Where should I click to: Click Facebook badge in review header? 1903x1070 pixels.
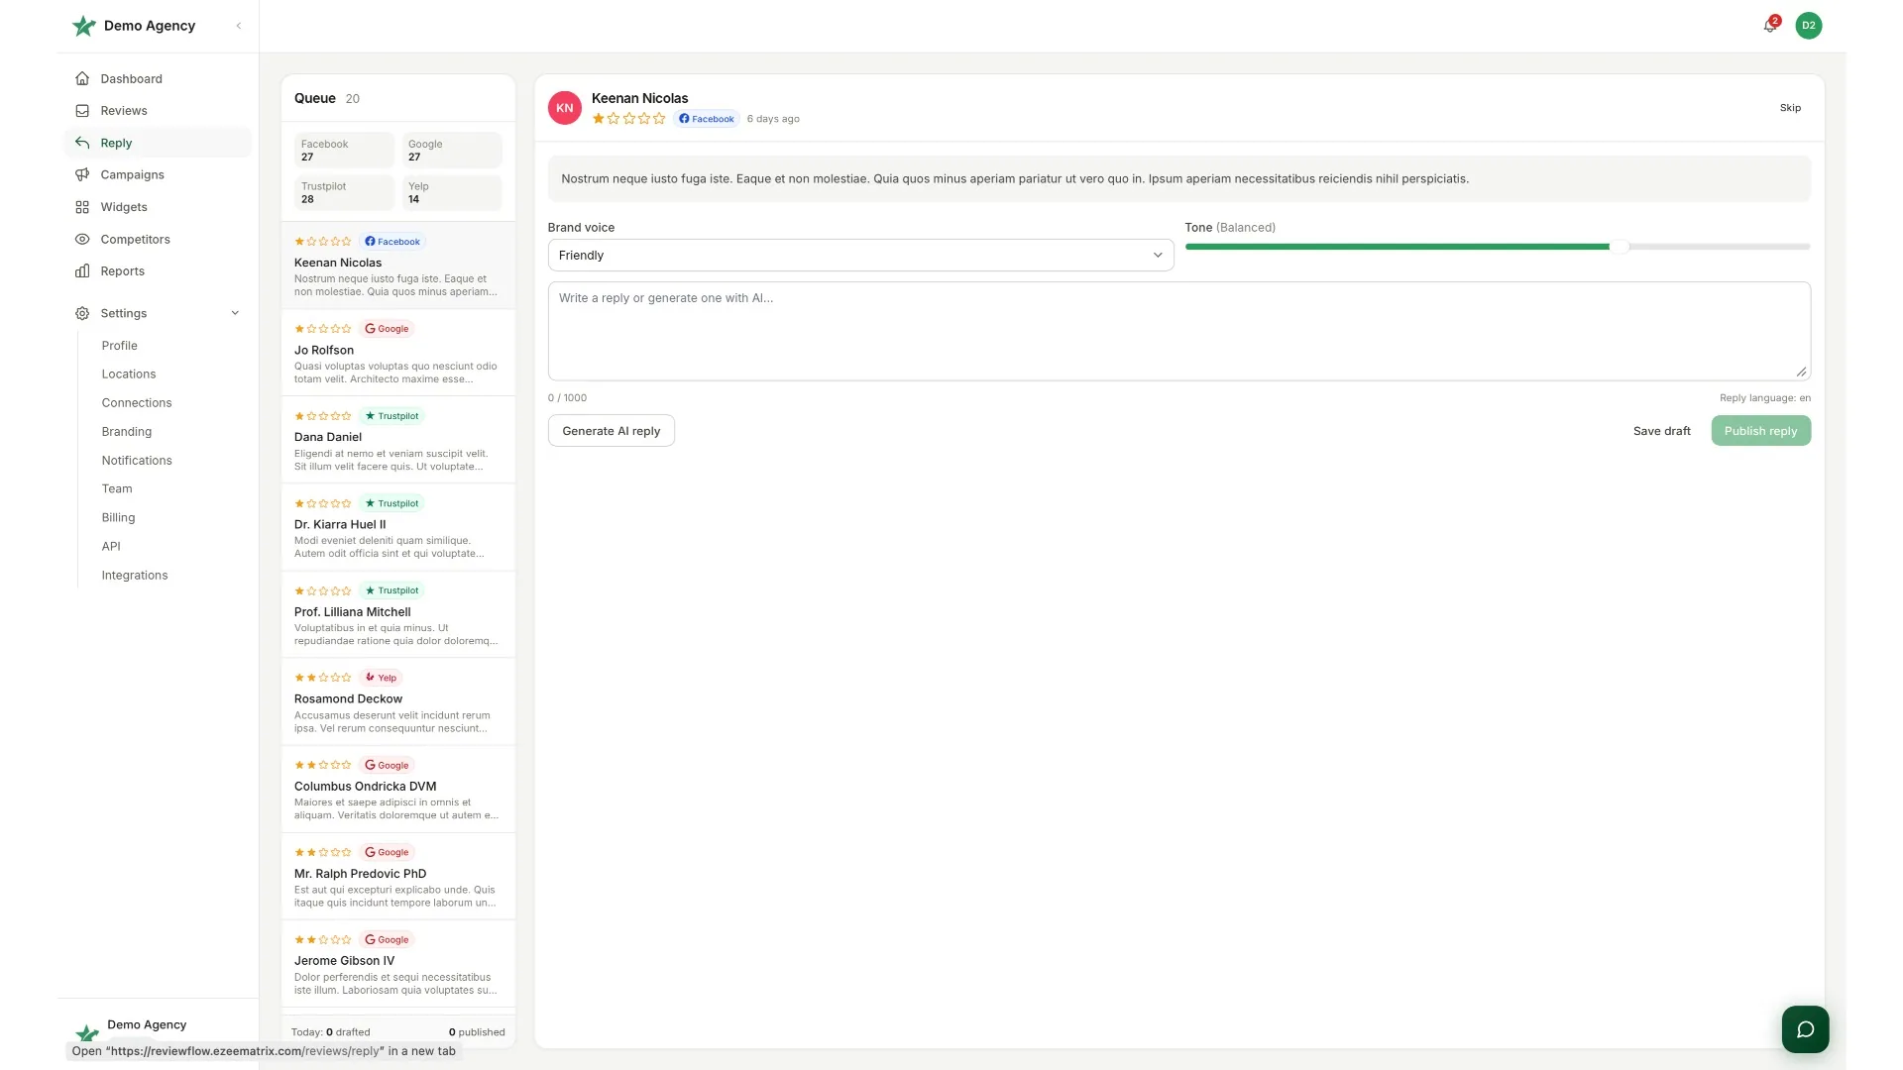point(707,119)
